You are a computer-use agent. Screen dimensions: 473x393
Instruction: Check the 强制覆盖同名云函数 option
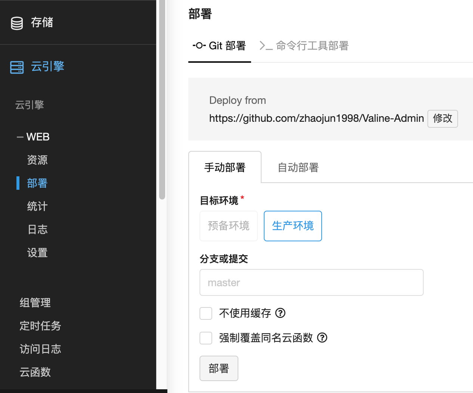pyautogui.click(x=206, y=338)
